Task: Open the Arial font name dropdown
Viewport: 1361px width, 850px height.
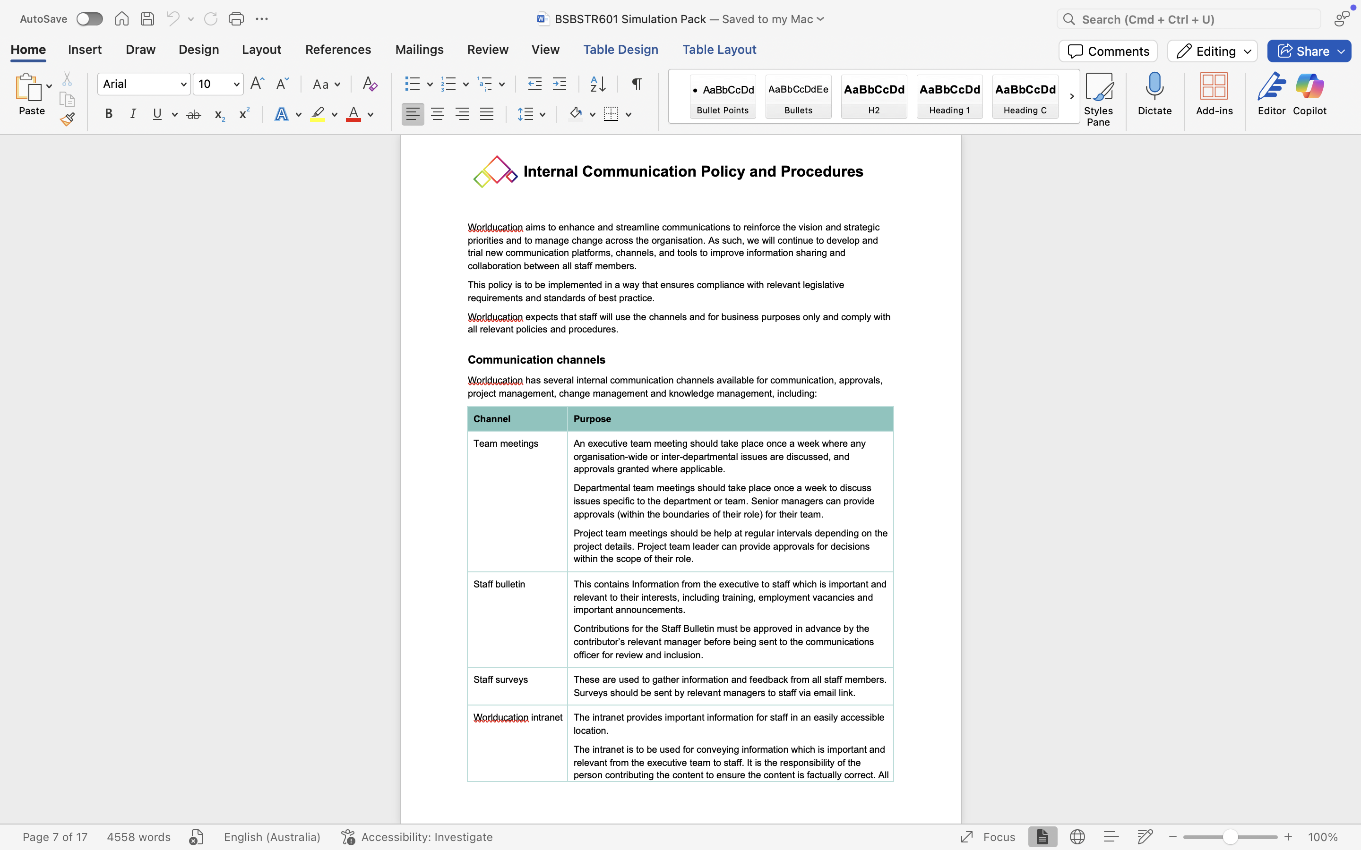Action: [183, 85]
